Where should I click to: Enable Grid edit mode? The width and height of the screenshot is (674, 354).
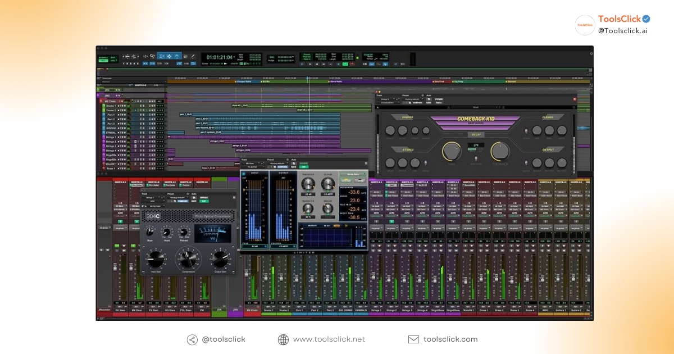point(113,61)
